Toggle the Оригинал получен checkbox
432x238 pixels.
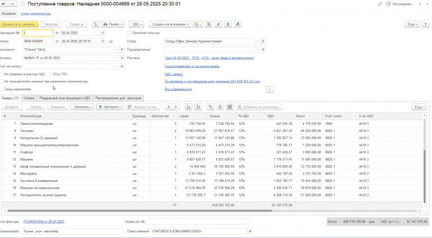point(129,33)
